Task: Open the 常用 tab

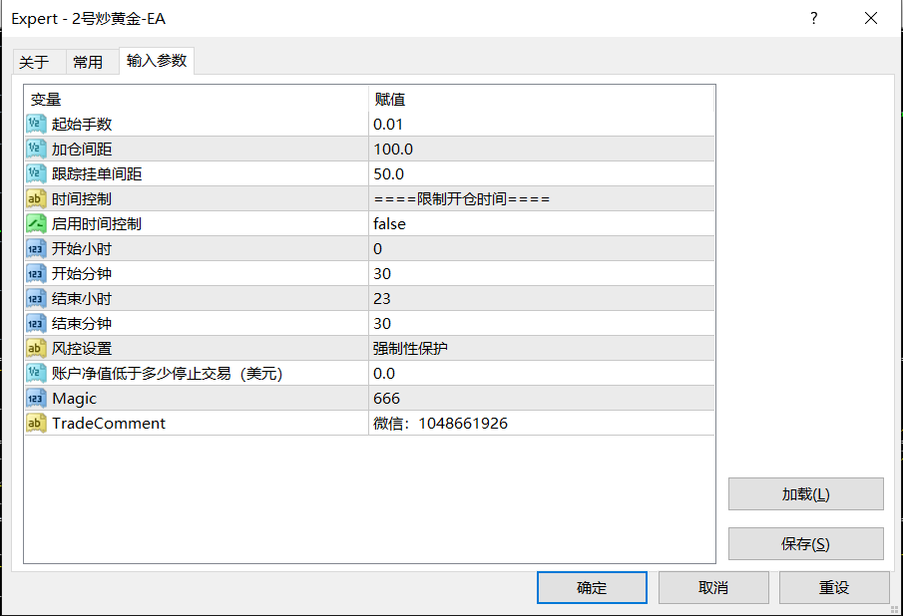Action: point(88,62)
